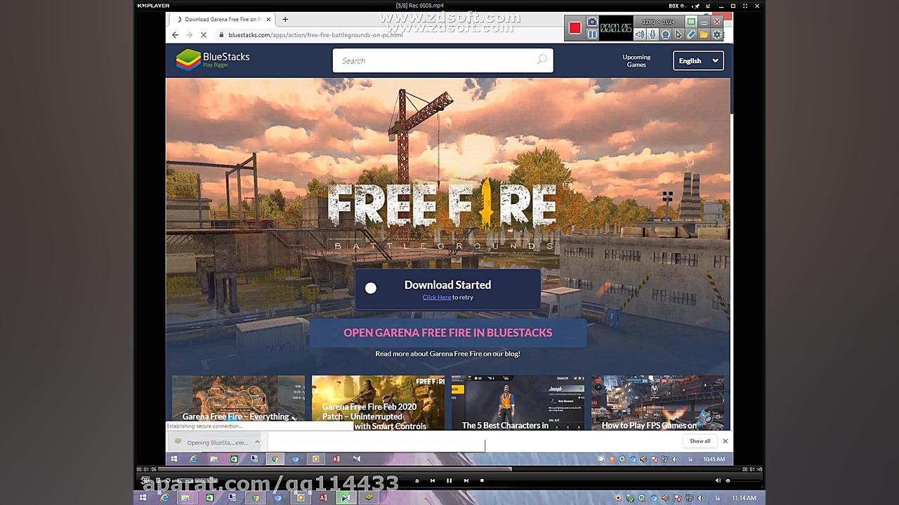Toggle webcam capture in the recorder toolbar
Viewport: 899px width, 505px height.
point(665,34)
